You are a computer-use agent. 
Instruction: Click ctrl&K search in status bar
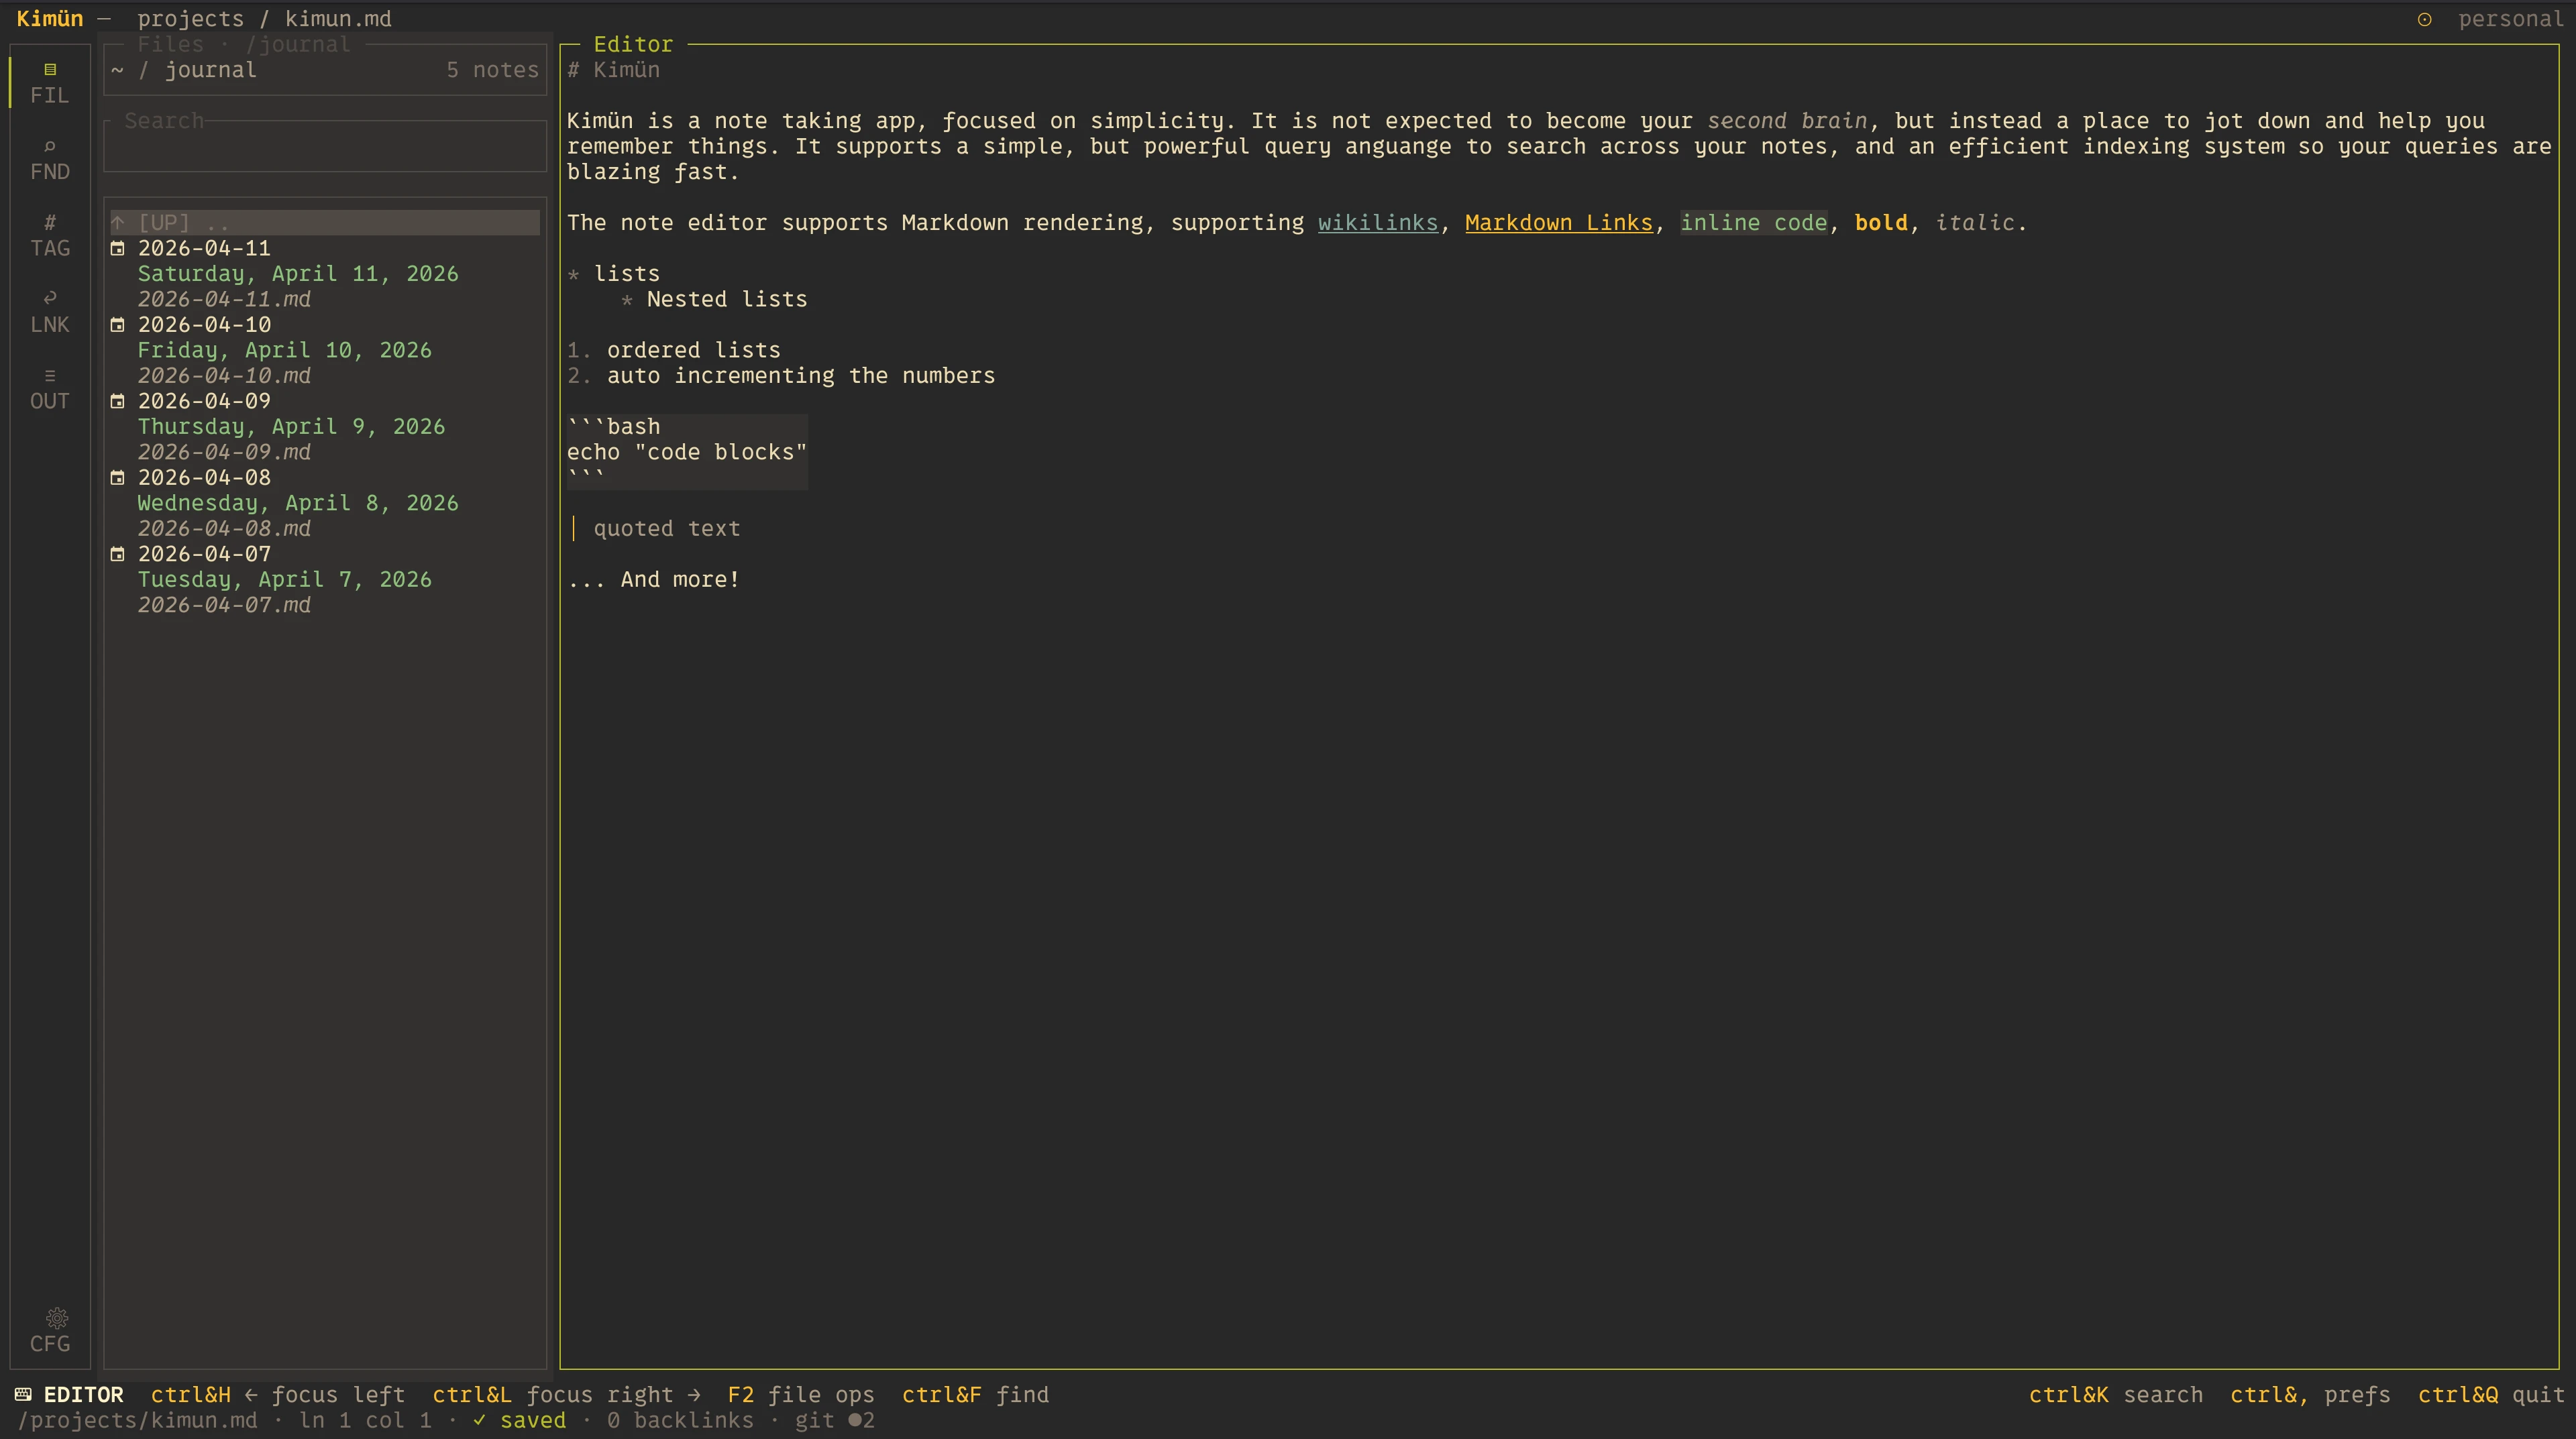[2115, 1395]
